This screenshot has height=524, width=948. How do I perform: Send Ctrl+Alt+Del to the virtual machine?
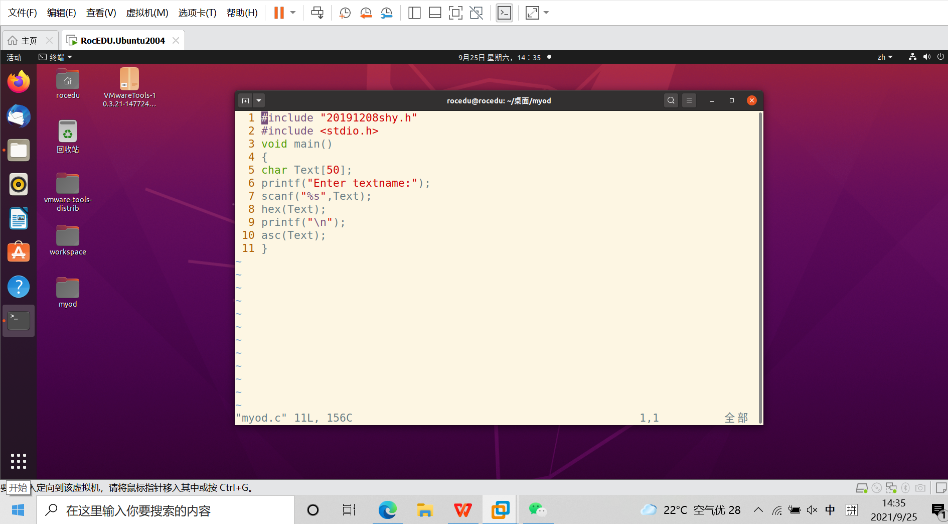tap(318, 13)
